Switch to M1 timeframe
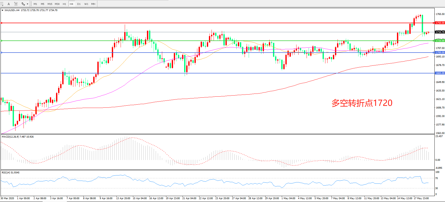The height and width of the screenshot is (202, 445). (x=35, y=4)
